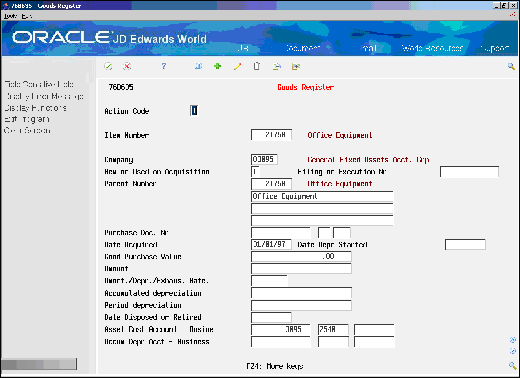Click the Amount field
520x378 pixels.
pyautogui.click(x=301, y=269)
